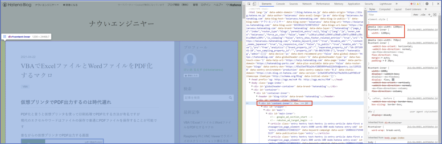The height and width of the screenshot is (144, 442).
Task: Focus the styles Filter input
Action: pos(389,15)
